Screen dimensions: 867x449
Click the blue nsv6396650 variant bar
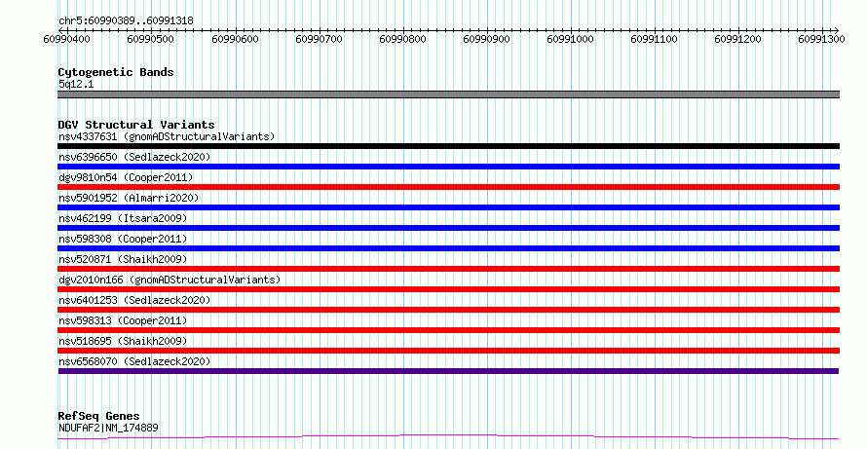(448, 167)
